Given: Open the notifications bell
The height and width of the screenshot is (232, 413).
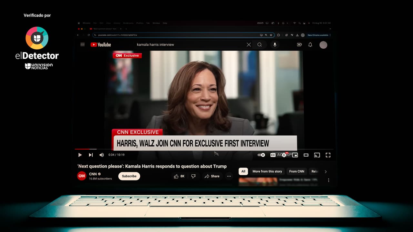Looking at the screenshot, I should (310, 45).
